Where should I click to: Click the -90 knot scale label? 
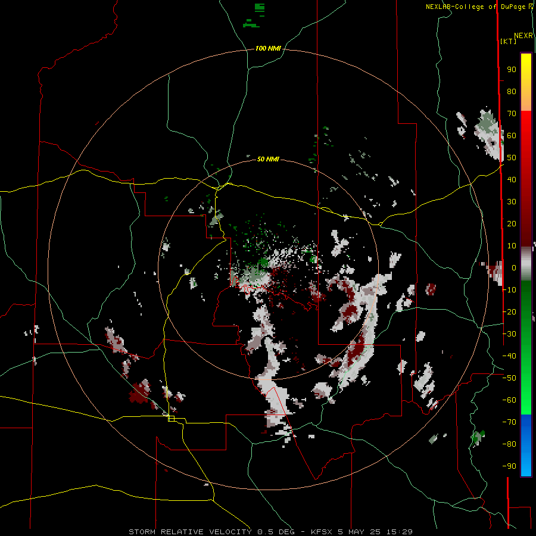pos(510,466)
